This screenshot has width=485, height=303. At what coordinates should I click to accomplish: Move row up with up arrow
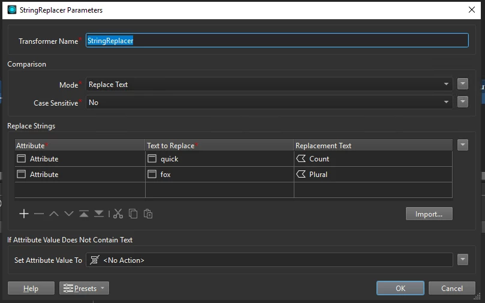click(54, 214)
